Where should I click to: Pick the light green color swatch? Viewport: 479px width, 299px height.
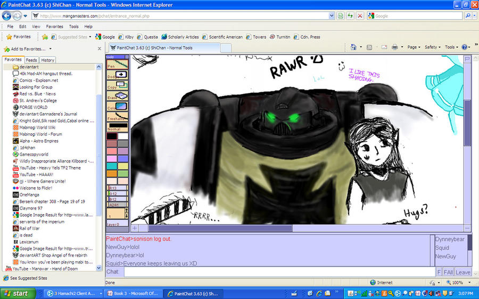click(x=123, y=174)
